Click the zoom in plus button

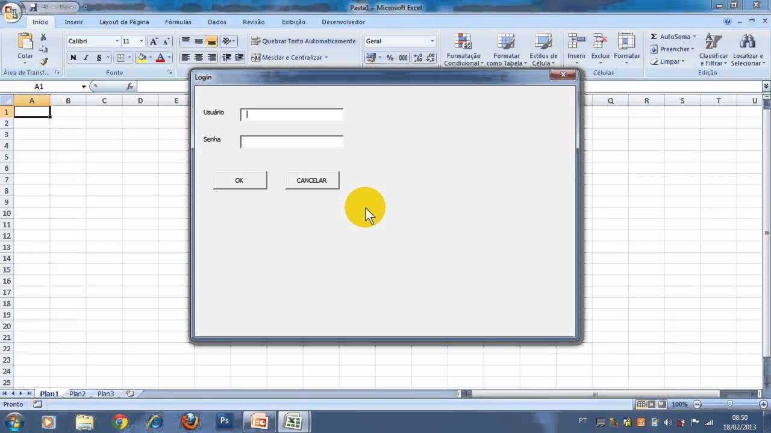[764, 405]
